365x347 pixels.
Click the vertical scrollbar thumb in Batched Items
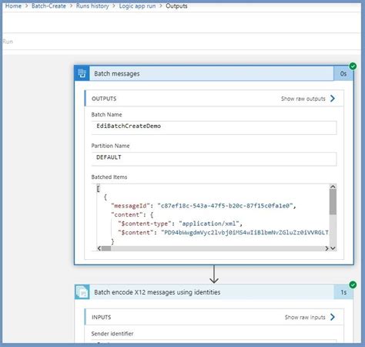[x=333, y=202]
